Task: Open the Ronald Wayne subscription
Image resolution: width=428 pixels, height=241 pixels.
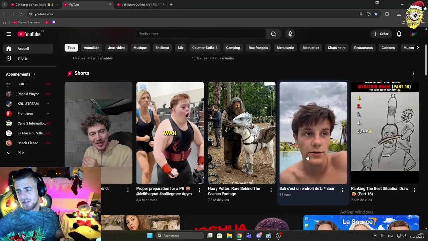Action: (28, 94)
